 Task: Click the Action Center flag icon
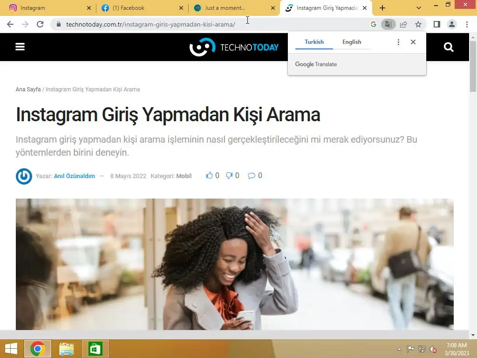(x=410, y=349)
